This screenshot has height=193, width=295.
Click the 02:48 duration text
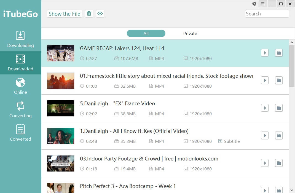click(x=92, y=141)
